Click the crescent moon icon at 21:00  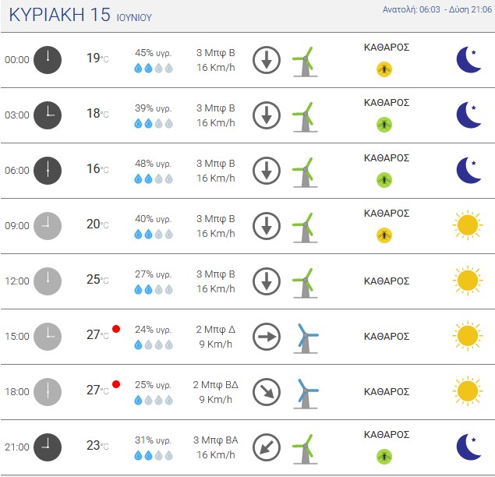468,447
